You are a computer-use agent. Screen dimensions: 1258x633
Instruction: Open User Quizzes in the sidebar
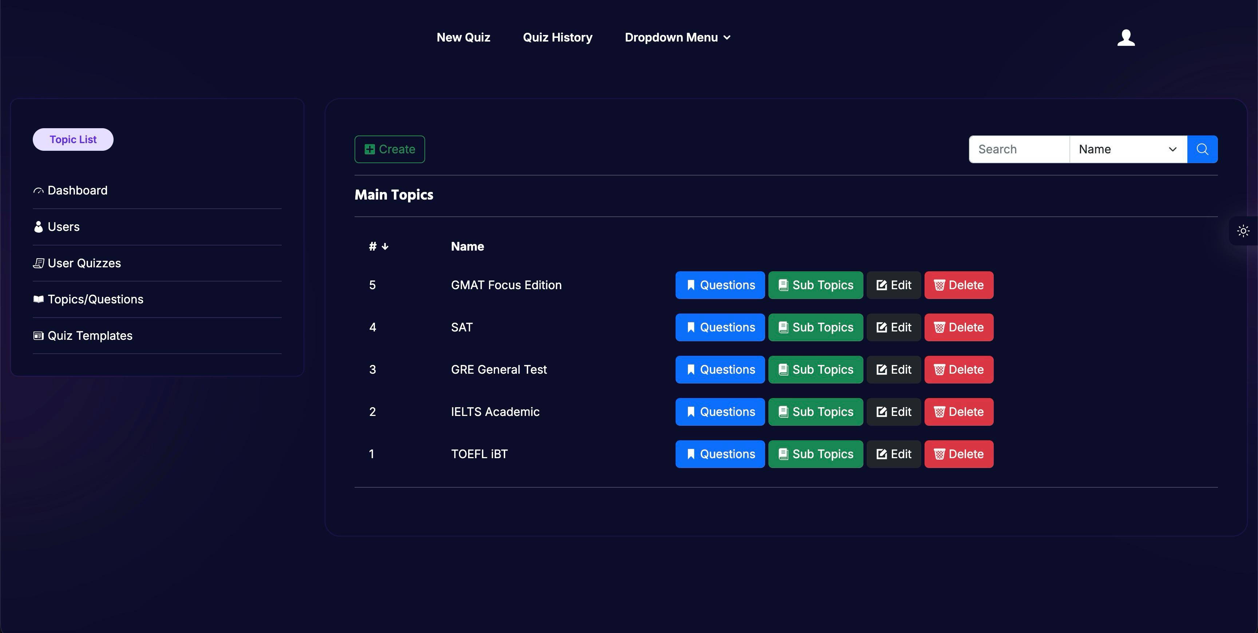[x=77, y=263]
